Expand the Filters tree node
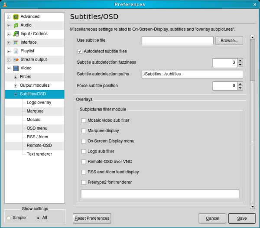This screenshot has width=260, height=228. tap(16, 77)
